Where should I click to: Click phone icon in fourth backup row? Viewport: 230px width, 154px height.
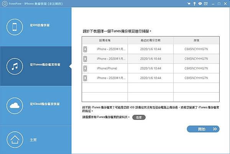(85, 78)
